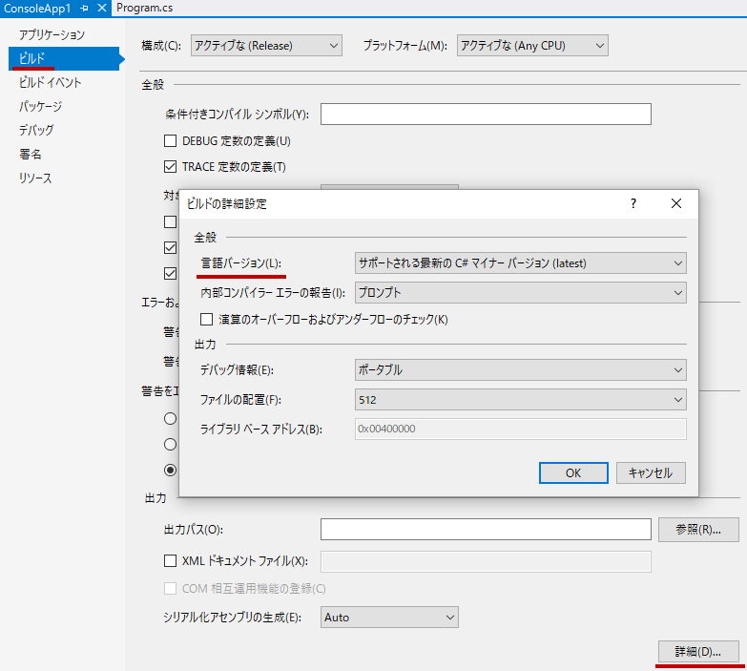Confirm dialog with OK button
This screenshot has height=671, width=747.
click(573, 472)
